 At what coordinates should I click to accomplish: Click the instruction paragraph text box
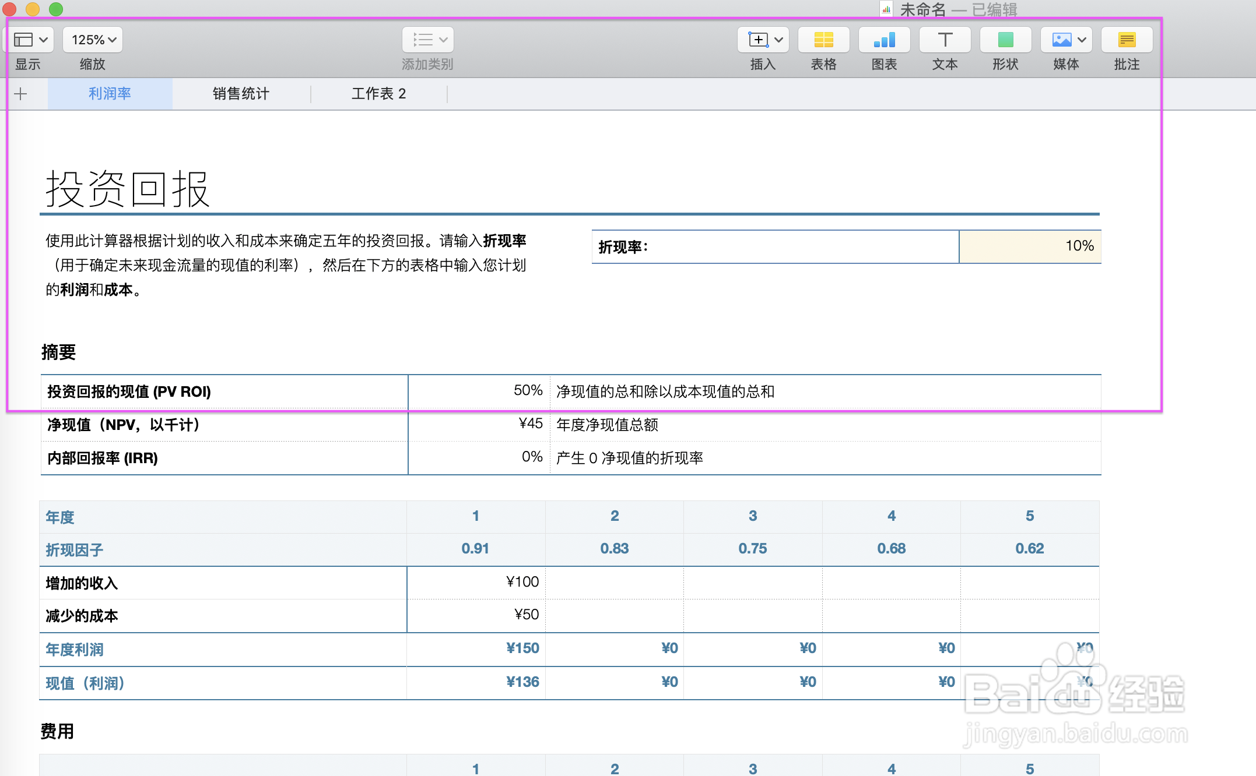click(286, 265)
